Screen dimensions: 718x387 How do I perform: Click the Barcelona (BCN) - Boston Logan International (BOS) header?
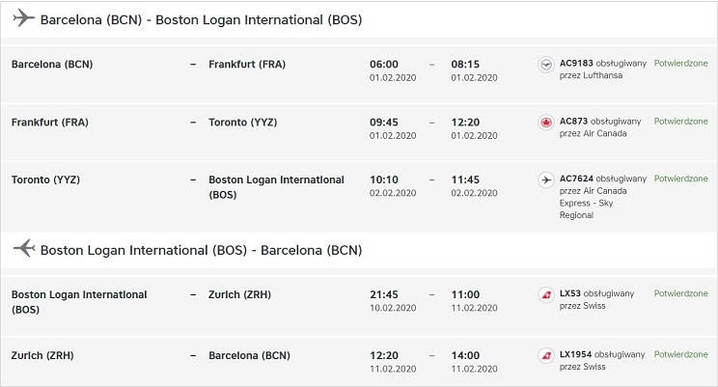tap(201, 19)
